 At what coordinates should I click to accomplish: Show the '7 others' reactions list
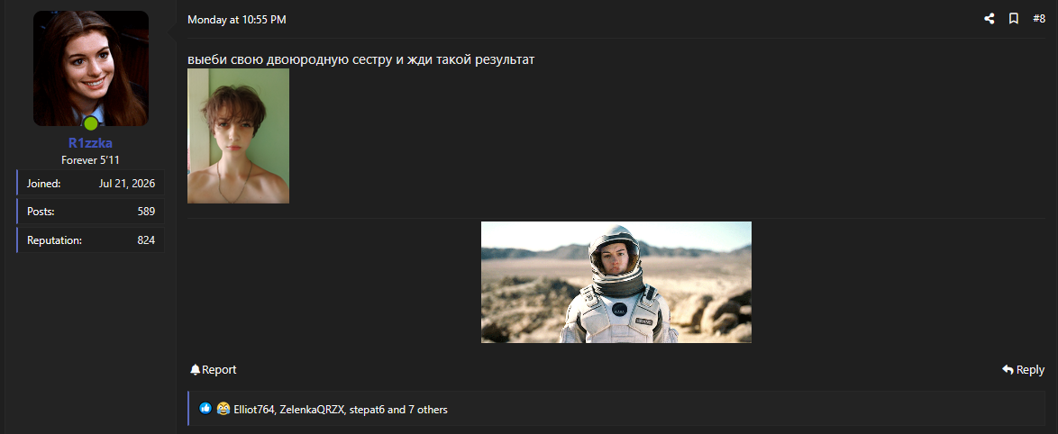click(x=428, y=409)
